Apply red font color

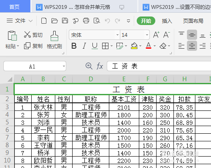click(149, 46)
